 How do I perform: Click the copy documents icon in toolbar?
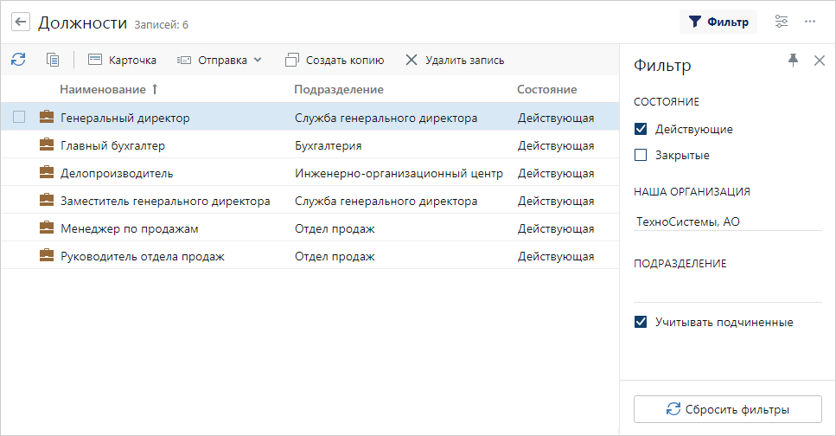click(x=53, y=60)
